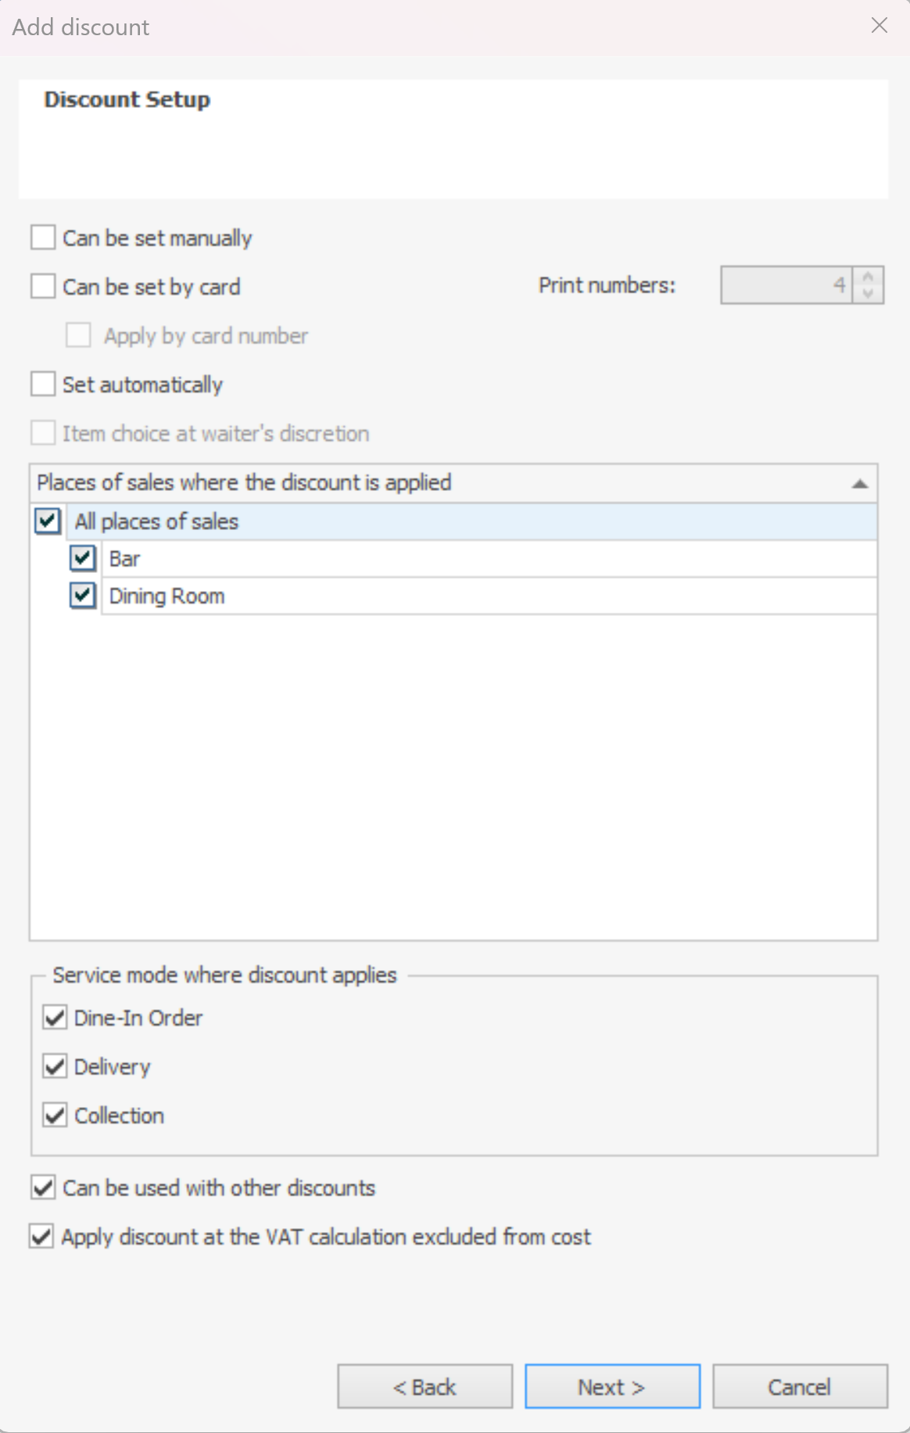Uncheck the Dining Room checkbox
910x1433 pixels.
point(83,596)
